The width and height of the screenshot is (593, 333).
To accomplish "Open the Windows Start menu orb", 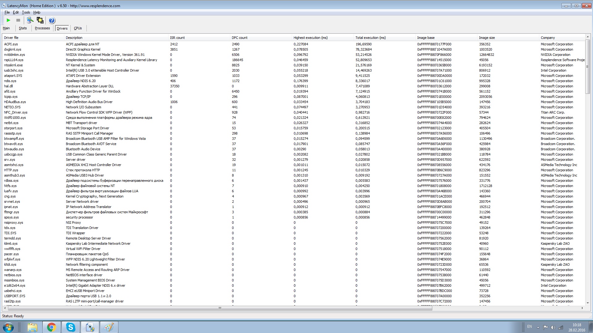I will (8, 327).
